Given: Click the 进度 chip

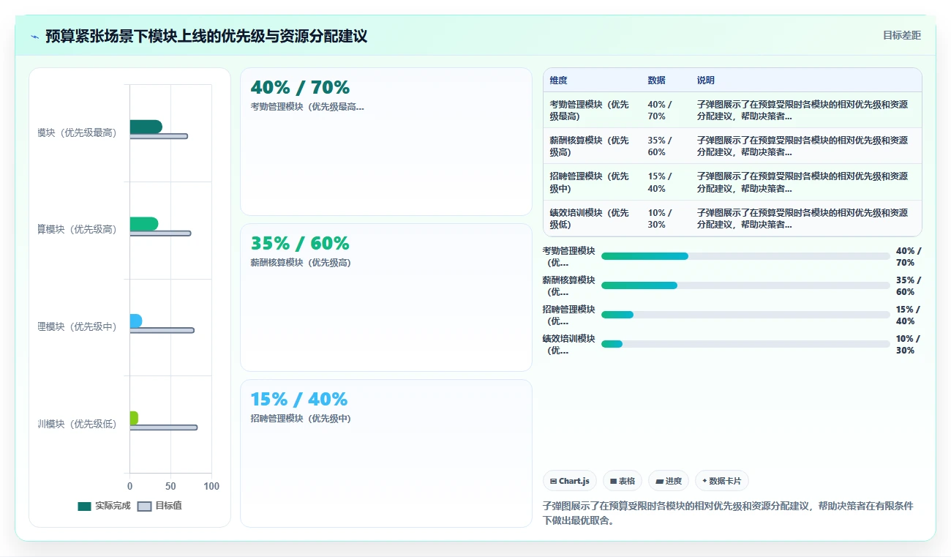Looking at the screenshot, I should (x=669, y=481).
